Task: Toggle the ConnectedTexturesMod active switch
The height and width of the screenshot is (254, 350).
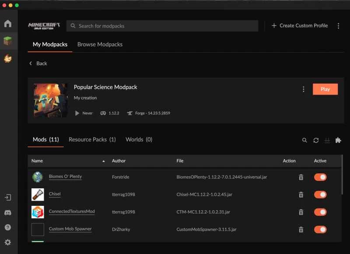Action: click(x=321, y=212)
